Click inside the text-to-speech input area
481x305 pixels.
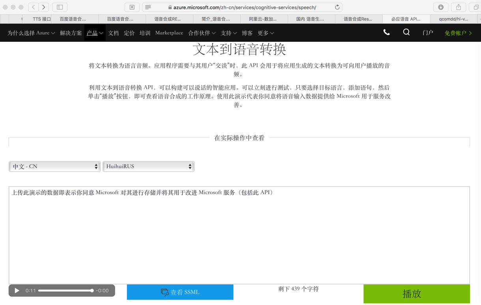[x=239, y=235]
